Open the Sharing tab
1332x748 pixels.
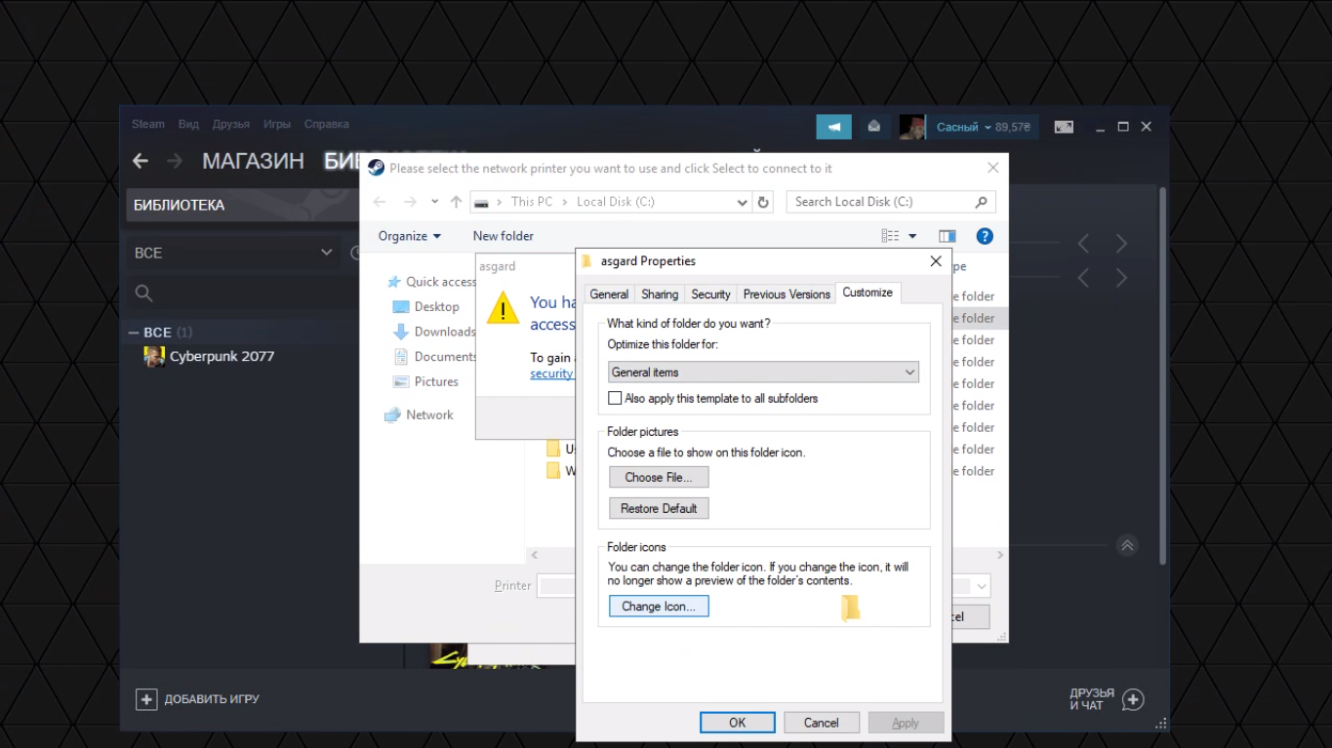(660, 295)
